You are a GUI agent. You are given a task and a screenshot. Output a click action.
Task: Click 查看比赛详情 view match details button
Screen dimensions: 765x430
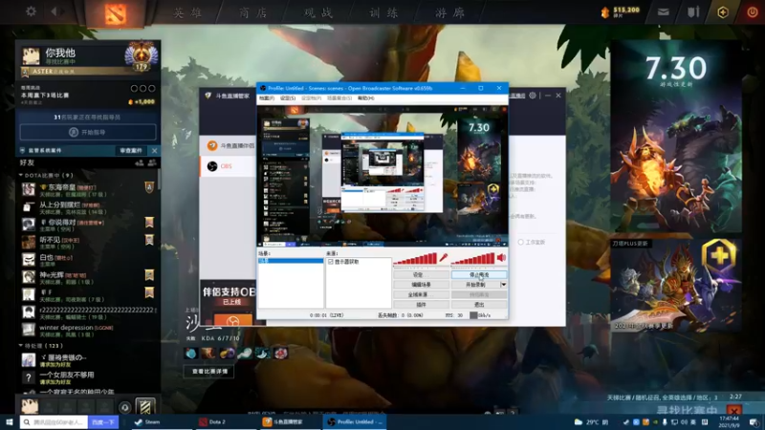pyautogui.click(x=209, y=372)
